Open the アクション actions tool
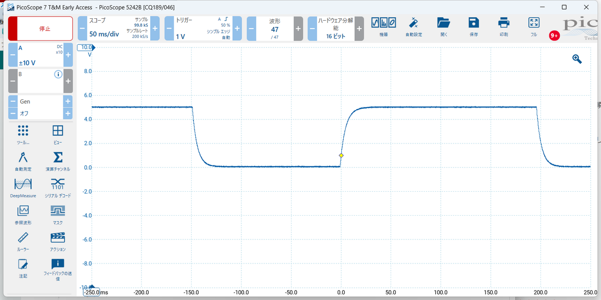601x300 pixels. tap(58, 241)
